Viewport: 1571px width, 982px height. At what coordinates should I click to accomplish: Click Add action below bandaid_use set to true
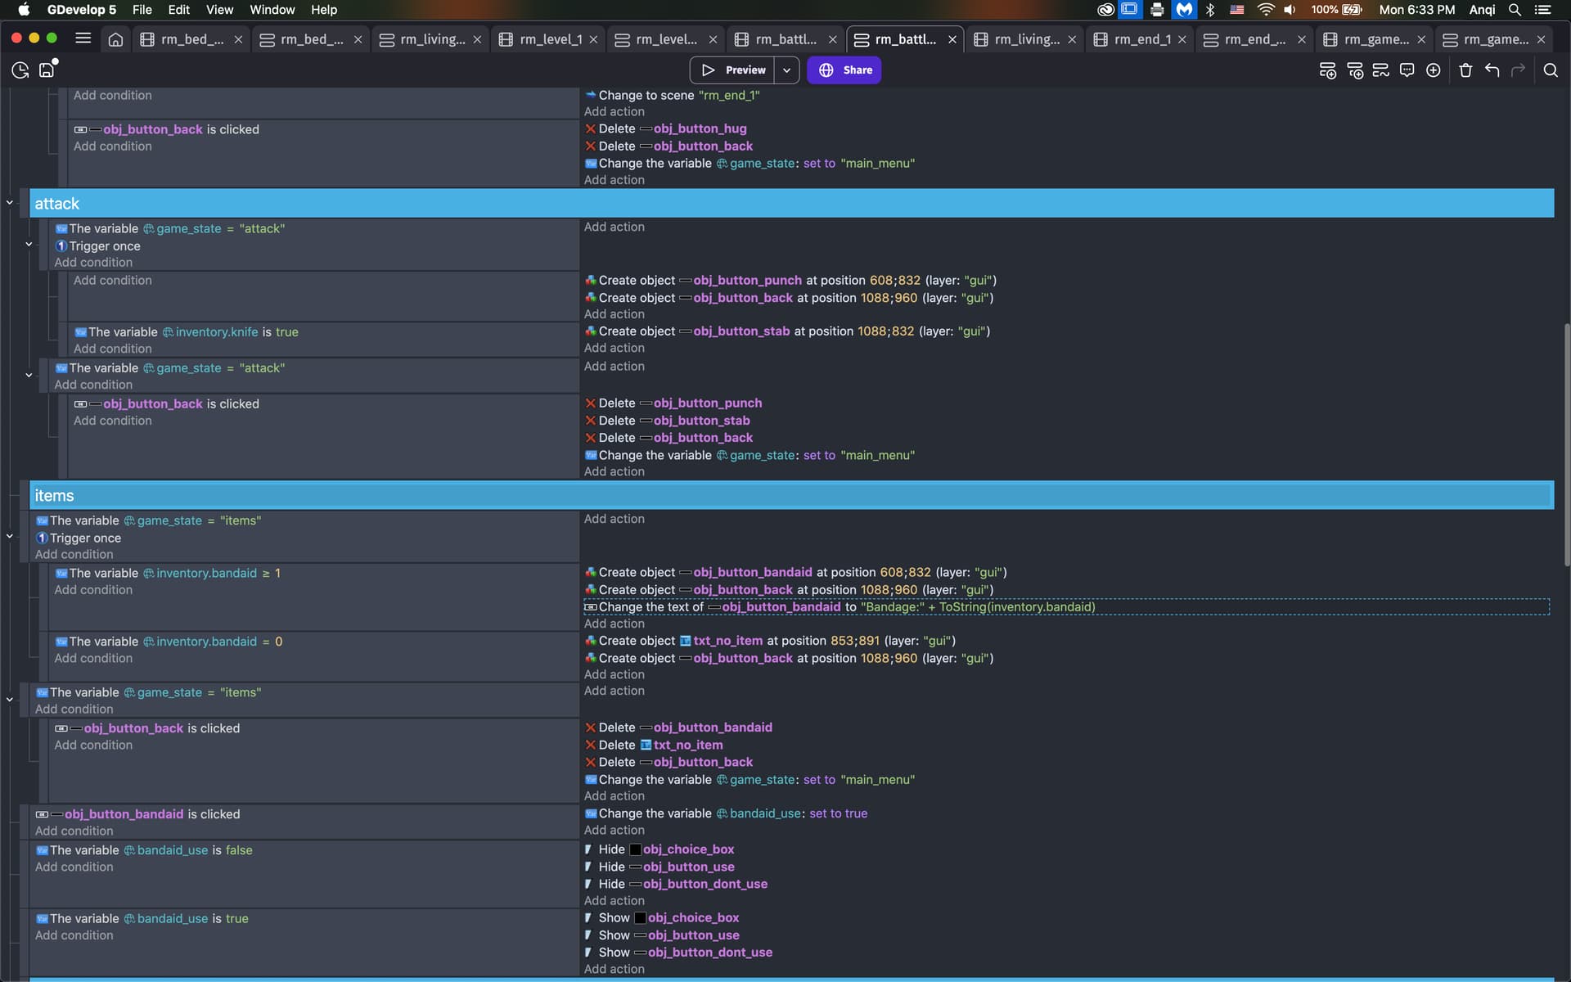click(614, 830)
